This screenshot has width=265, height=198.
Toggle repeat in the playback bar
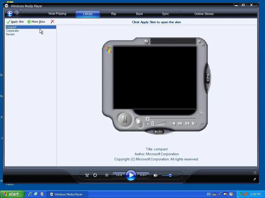[x=95, y=175]
